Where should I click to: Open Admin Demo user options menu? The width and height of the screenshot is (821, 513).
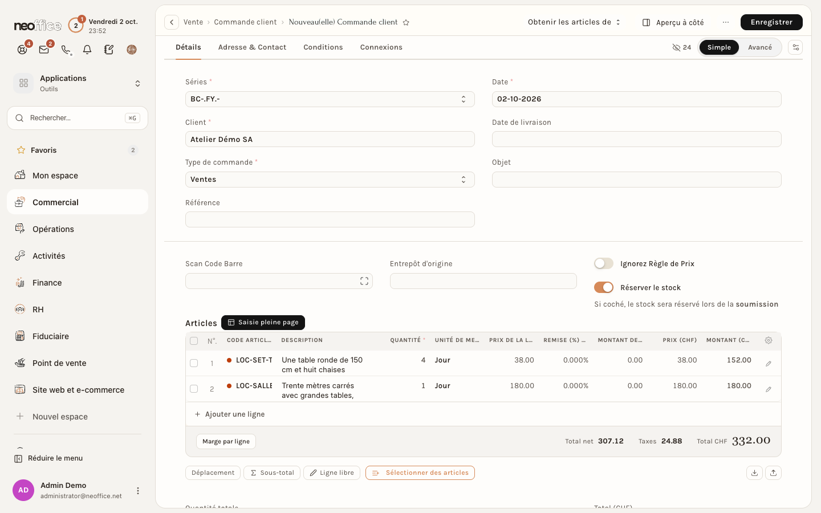pos(137,491)
